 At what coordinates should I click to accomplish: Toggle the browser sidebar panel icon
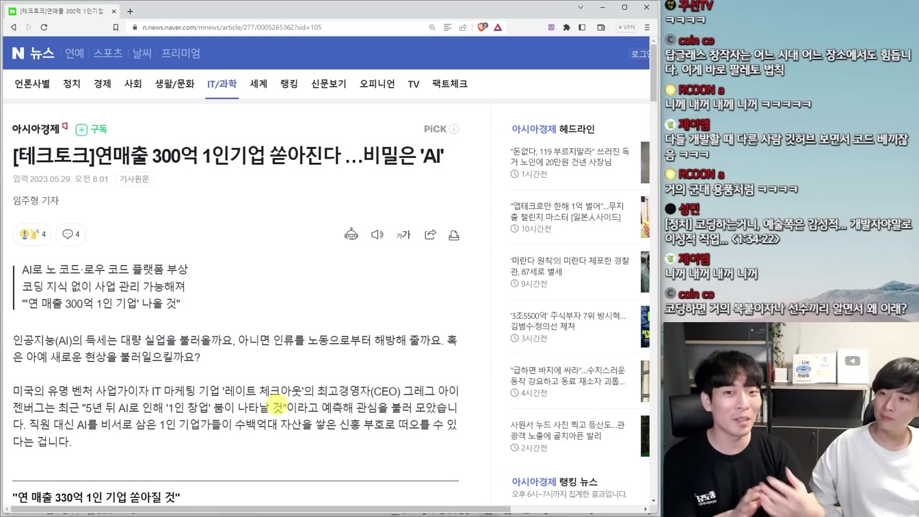582,27
